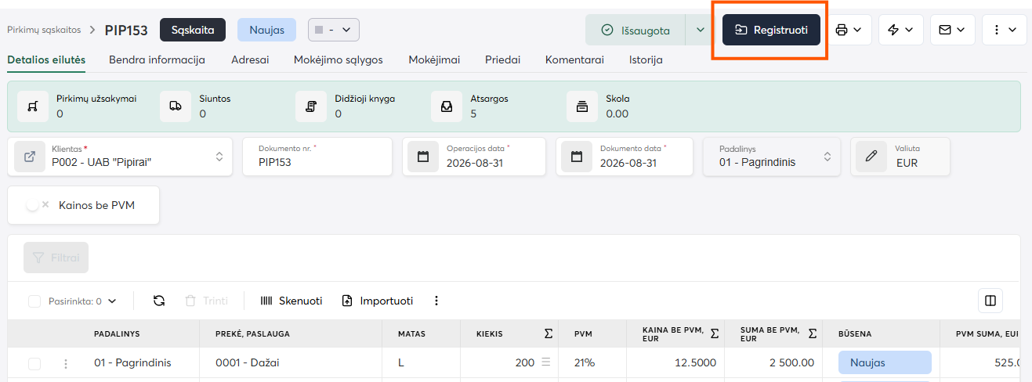Open the Dažai row three-dot menu
Viewport: 1032px width, 382px height.
(x=66, y=363)
